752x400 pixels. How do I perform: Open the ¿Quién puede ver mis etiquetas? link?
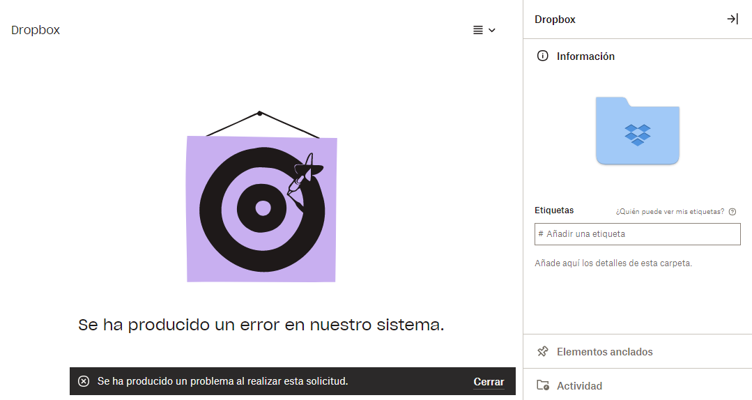coord(670,211)
